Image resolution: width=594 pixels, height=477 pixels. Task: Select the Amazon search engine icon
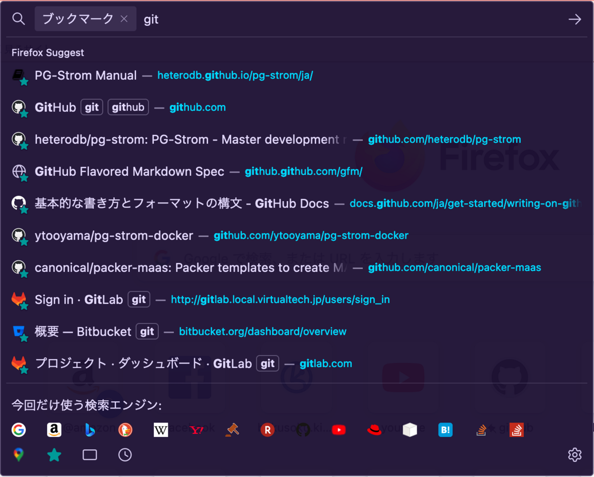click(x=54, y=429)
